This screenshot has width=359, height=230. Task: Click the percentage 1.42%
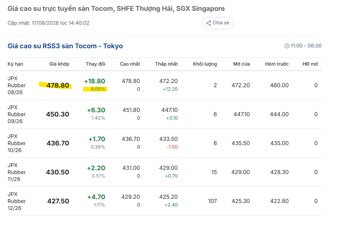coord(98,118)
